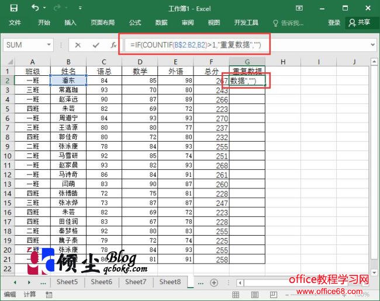Viewport: 380px width, 301px height.
Task: Select row 10 header
Action: pos(8,156)
